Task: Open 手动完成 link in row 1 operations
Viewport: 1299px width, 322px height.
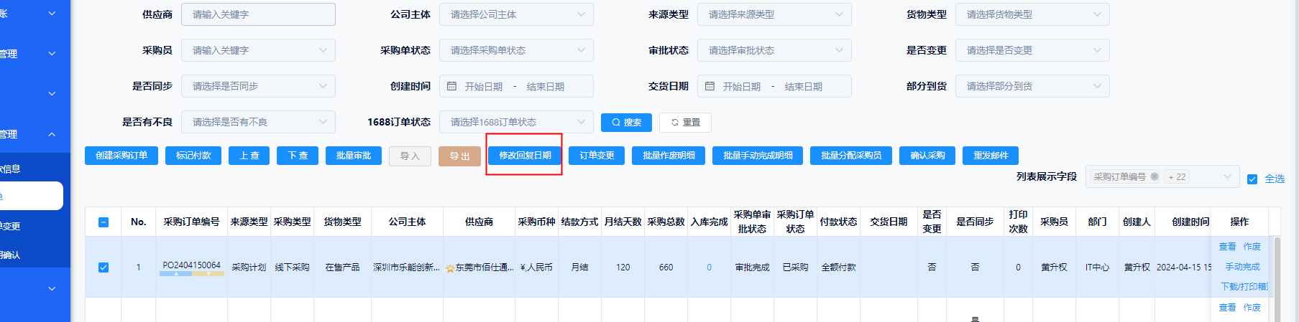Action: [x=1242, y=267]
